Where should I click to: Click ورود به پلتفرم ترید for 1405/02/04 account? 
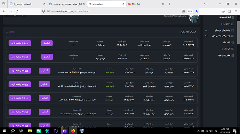pos(20,57)
